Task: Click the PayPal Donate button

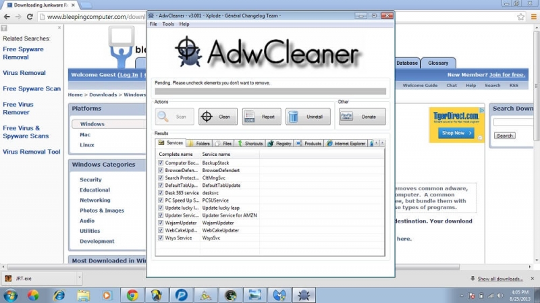Action: (x=362, y=117)
